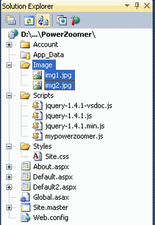The image size is (155, 225).
Task: Open the Solution Explorer window position dropdown
Action: (x=127, y=6)
